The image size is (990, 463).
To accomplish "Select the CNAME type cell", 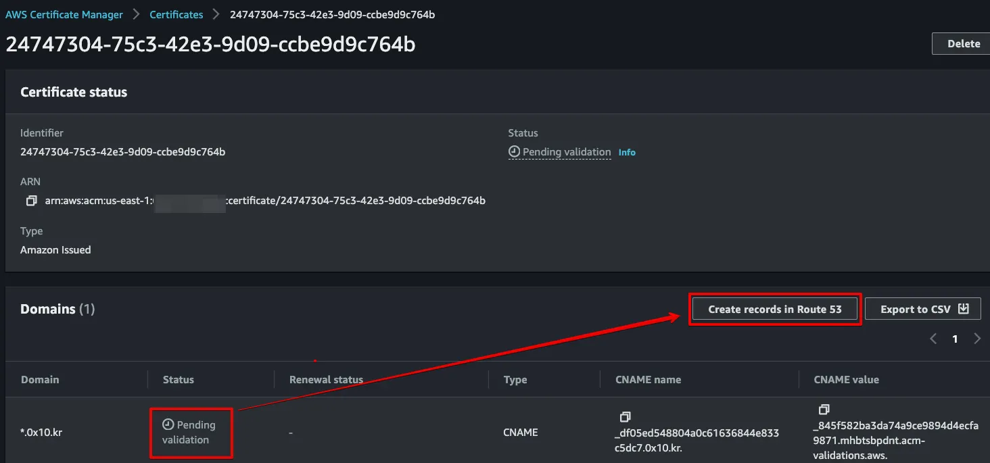I will [x=521, y=433].
